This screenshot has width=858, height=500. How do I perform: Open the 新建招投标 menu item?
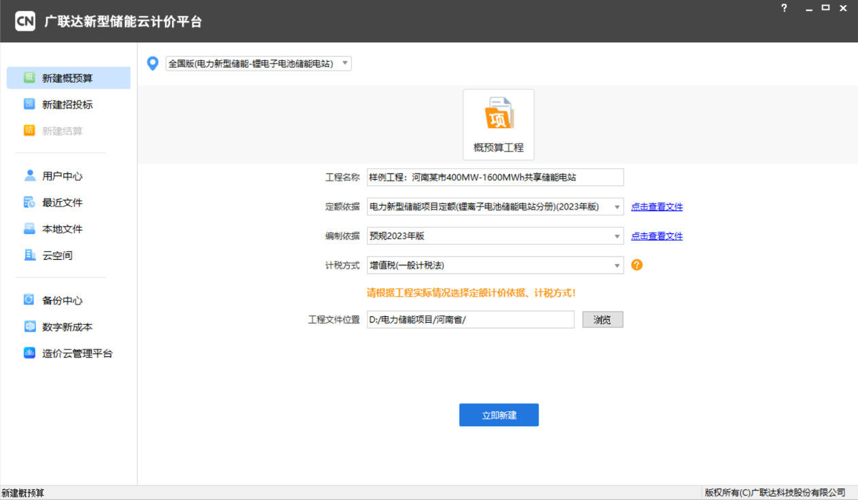click(68, 104)
